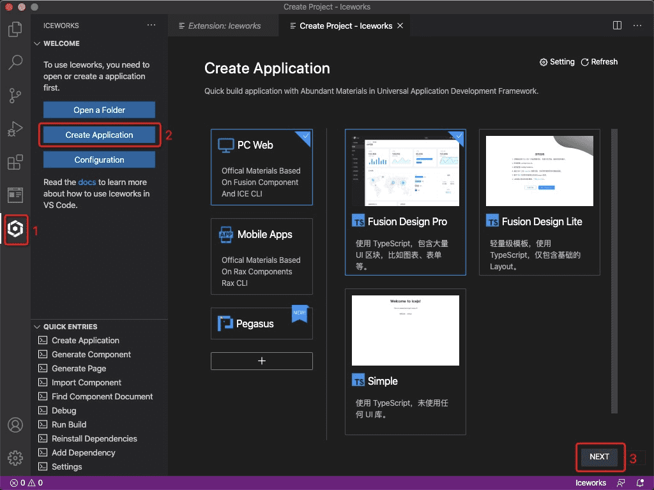The height and width of the screenshot is (490, 654).
Task: Open the Extensions view icon
Action: 15,162
